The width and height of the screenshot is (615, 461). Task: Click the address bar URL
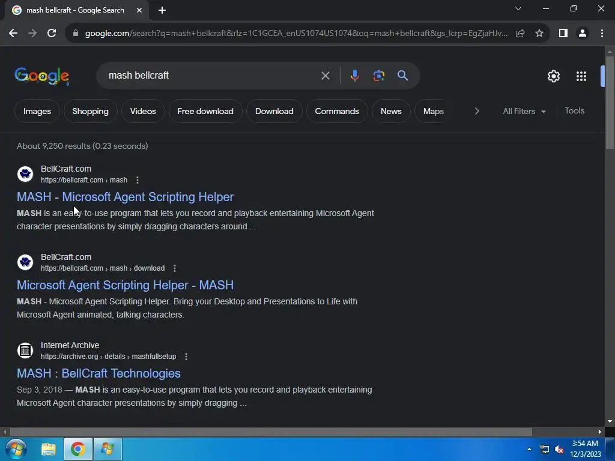point(297,34)
